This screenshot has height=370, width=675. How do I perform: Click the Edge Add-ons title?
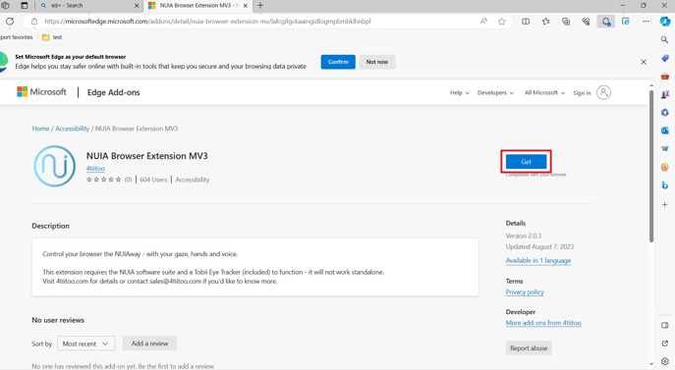(x=113, y=92)
